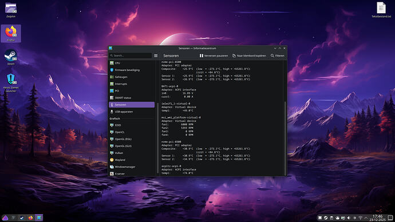Click the Steam icon in system tray
Screen dimensions: 395x222
[x=326, y=218]
